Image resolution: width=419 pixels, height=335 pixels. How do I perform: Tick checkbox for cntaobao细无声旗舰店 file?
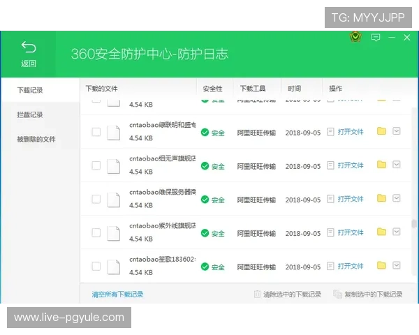click(96, 165)
